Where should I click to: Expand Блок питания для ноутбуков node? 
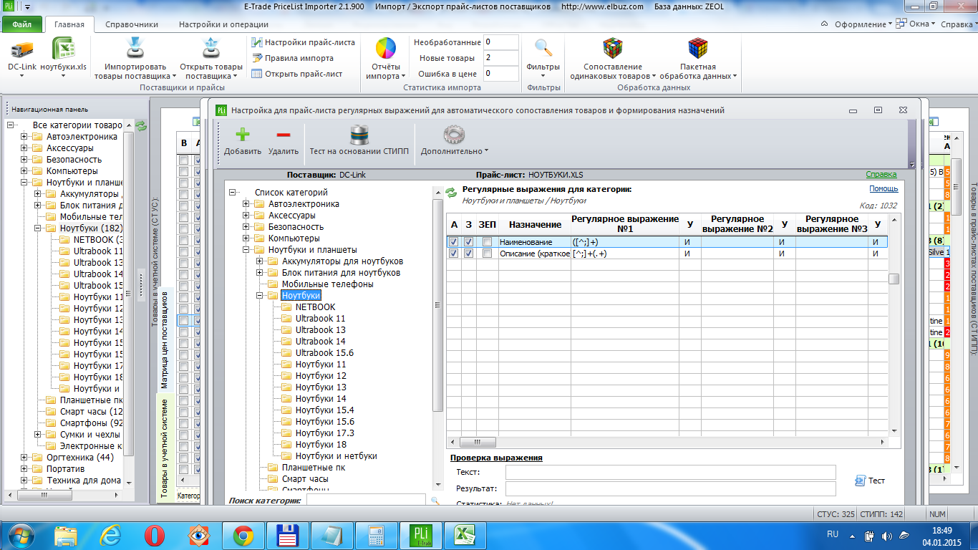tap(260, 273)
